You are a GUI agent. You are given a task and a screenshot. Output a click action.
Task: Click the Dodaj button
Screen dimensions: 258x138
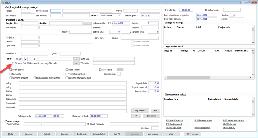coord(11,134)
